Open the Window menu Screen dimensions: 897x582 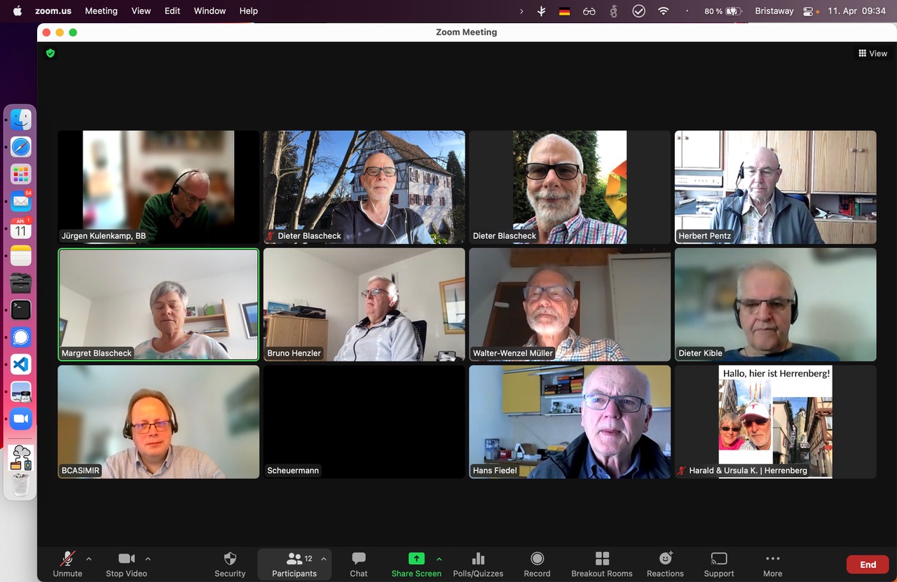pos(210,11)
